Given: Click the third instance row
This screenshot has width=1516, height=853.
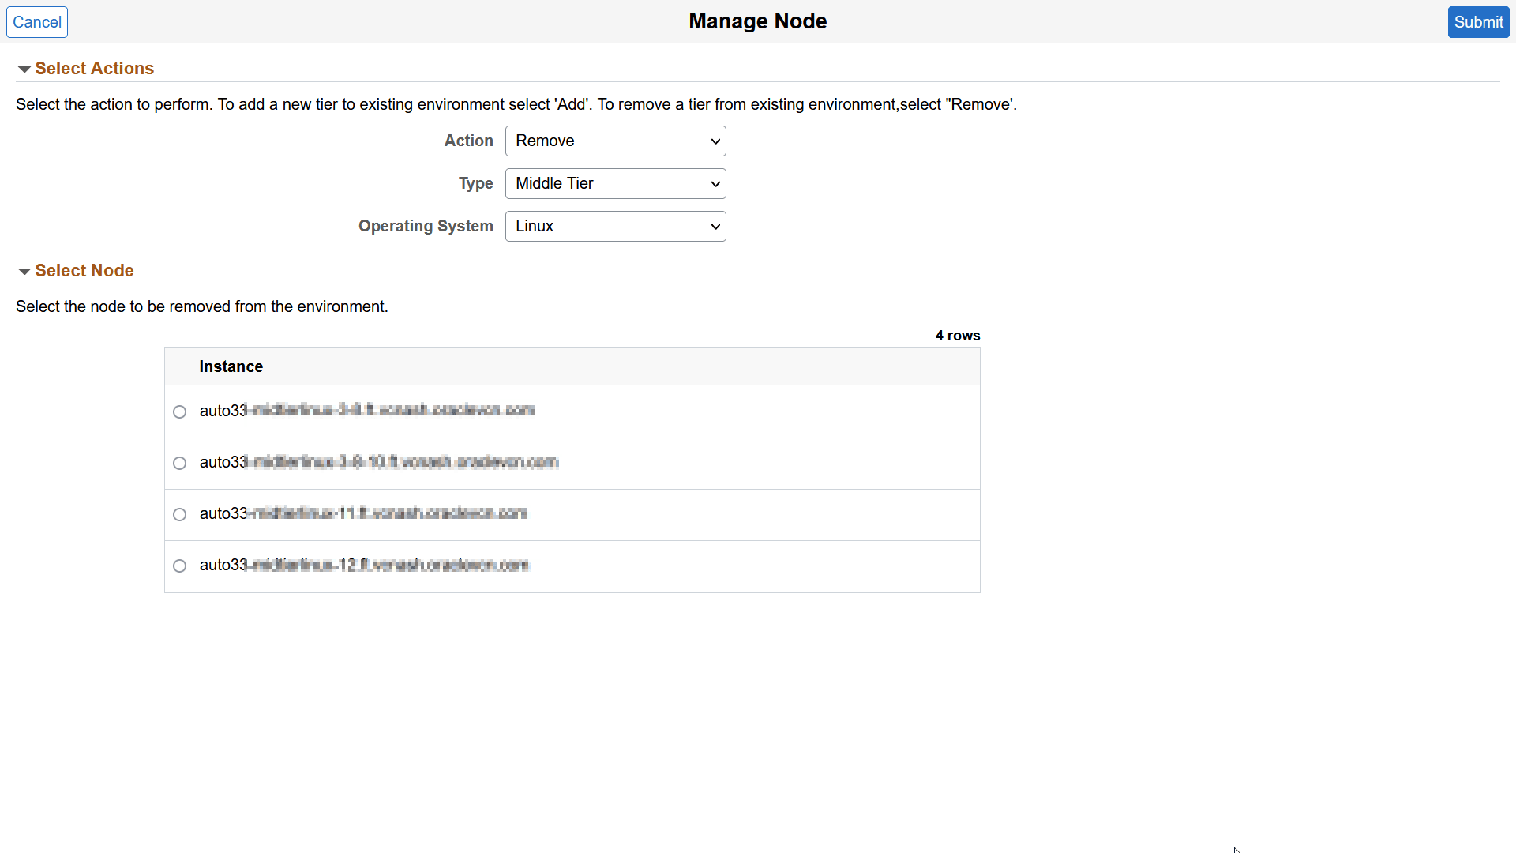Looking at the screenshot, I should (553, 514).
